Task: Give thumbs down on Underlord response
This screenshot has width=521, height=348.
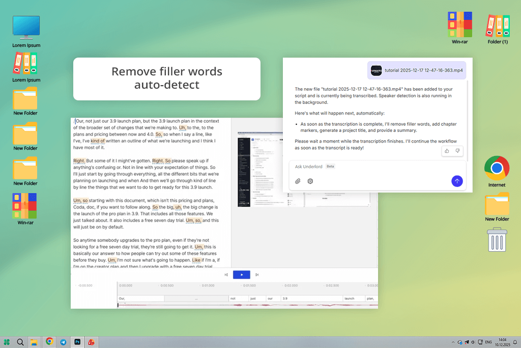Action: 457,151
